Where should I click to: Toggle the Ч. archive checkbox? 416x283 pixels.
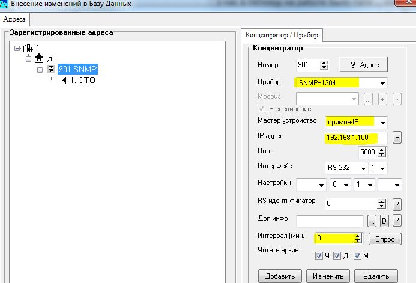pos(319,257)
